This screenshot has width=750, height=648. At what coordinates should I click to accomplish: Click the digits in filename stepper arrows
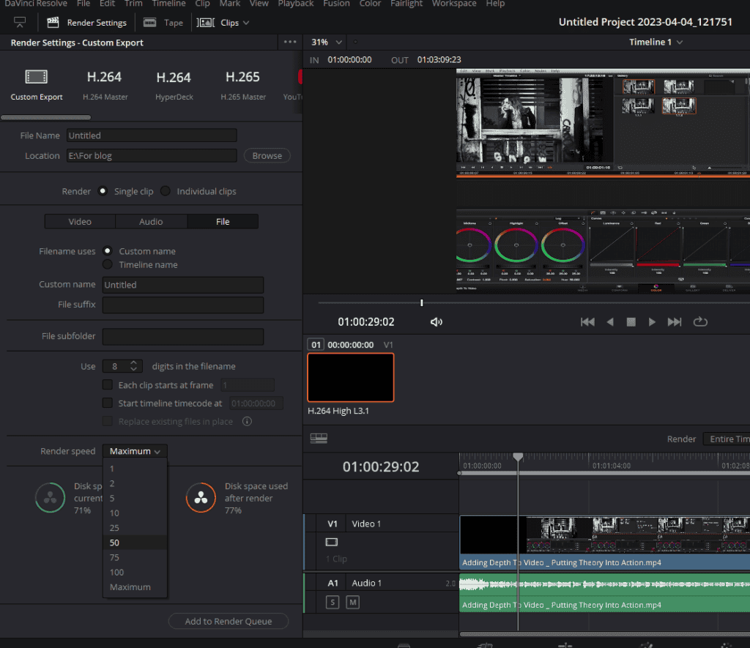133,366
